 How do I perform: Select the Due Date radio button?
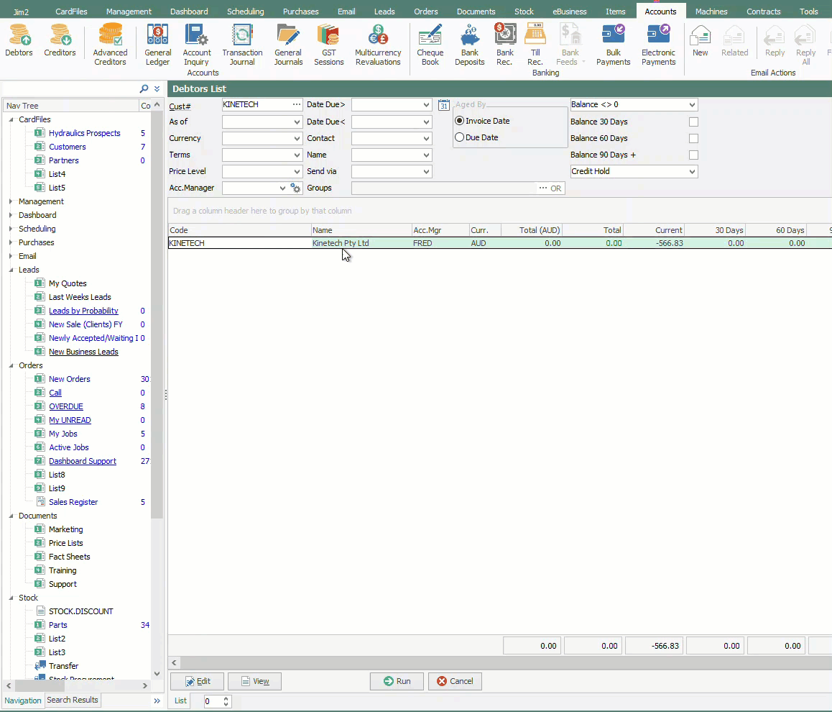tap(460, 137)
